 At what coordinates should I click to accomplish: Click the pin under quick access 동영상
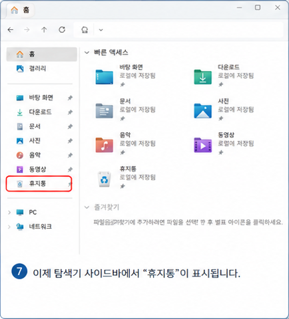[221, 152]
